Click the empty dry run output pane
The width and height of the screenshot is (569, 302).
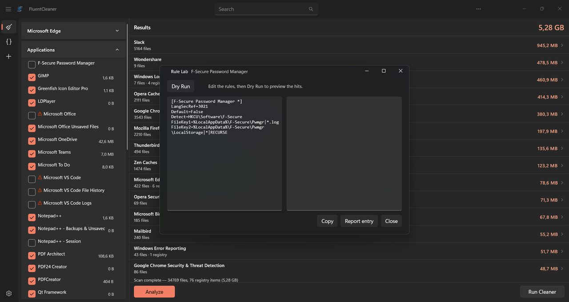point(344,153)
